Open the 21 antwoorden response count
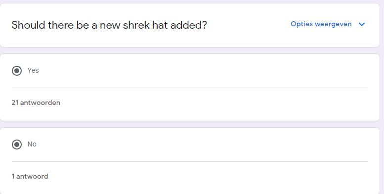Viewport: 384px width, 194px height. click(36, 102)
